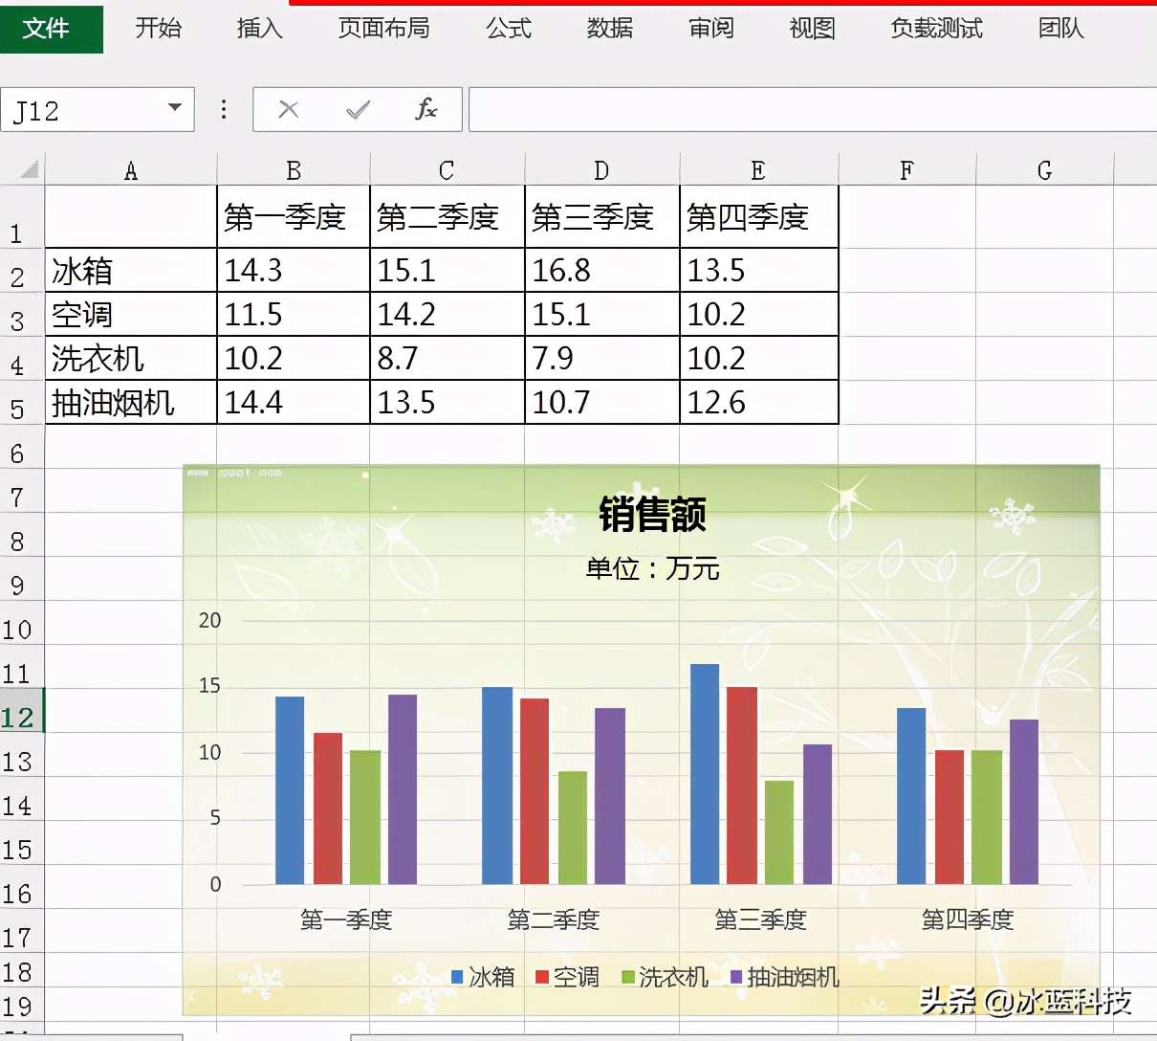The width and height of the screenshot is (1157, 1041).
Task: Click the 冰箱 blue legend swatch
Action: coord(457,977)
